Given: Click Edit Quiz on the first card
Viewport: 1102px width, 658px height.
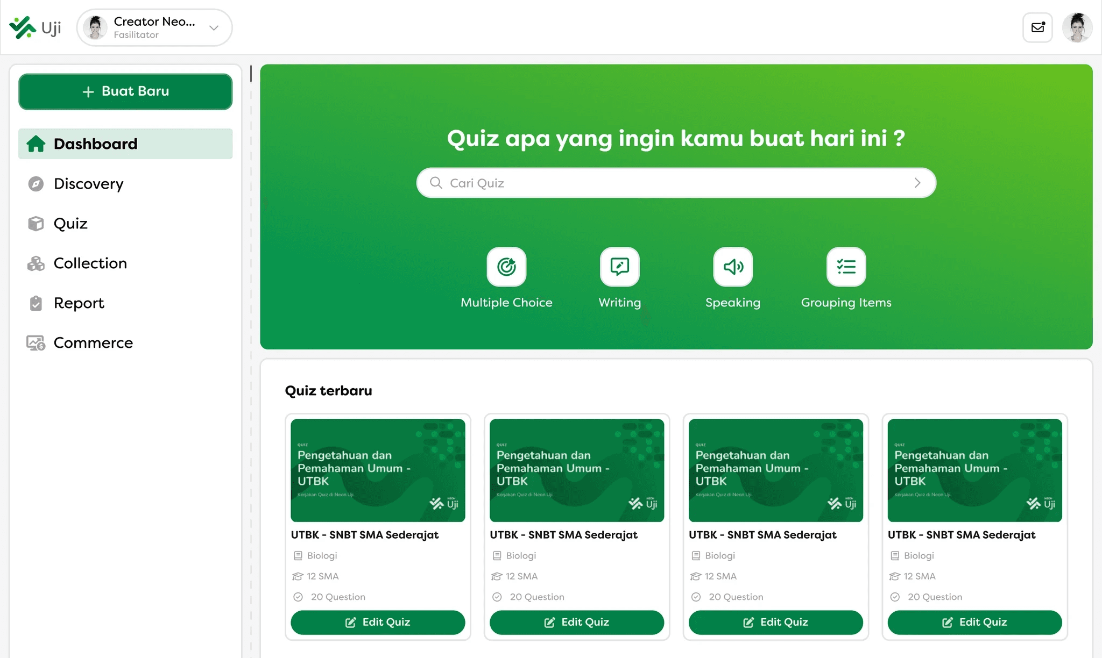Looking at the screenshot, I should [x=378, y=622].
